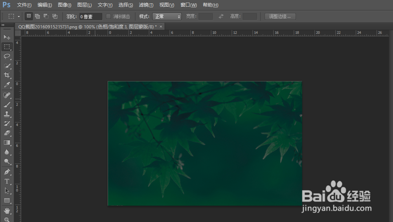Image resolution: width=393 pixels, height=222 pixels.
Task: Select the Move tool
Action: coord(7,37)
